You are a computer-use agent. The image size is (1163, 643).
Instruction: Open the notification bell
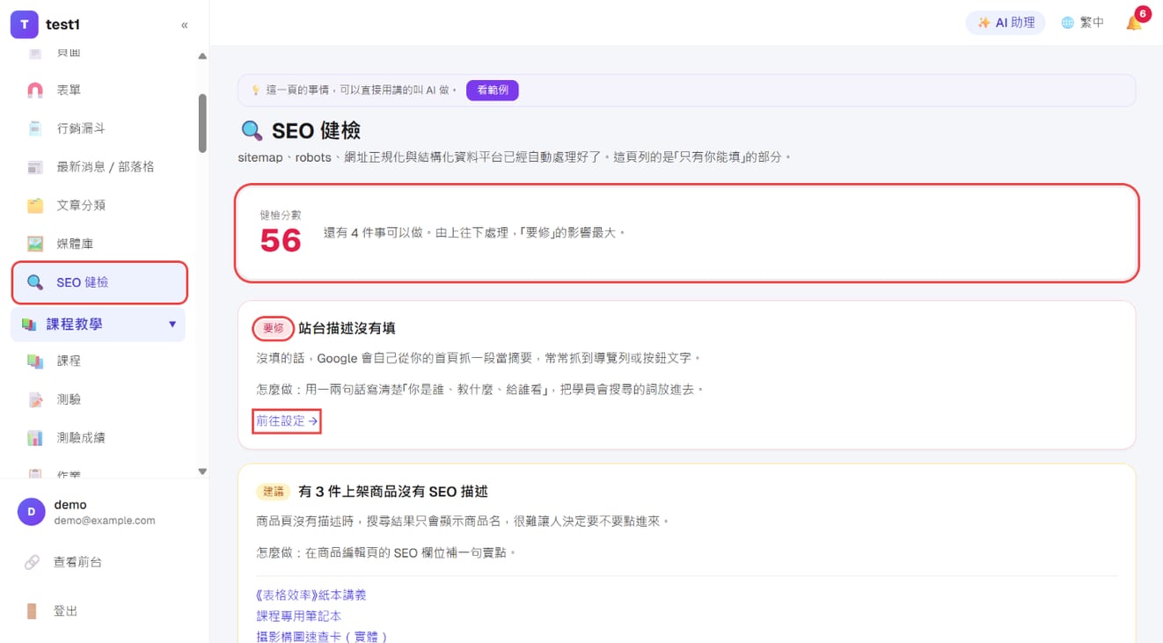(x=1134, y=23)
